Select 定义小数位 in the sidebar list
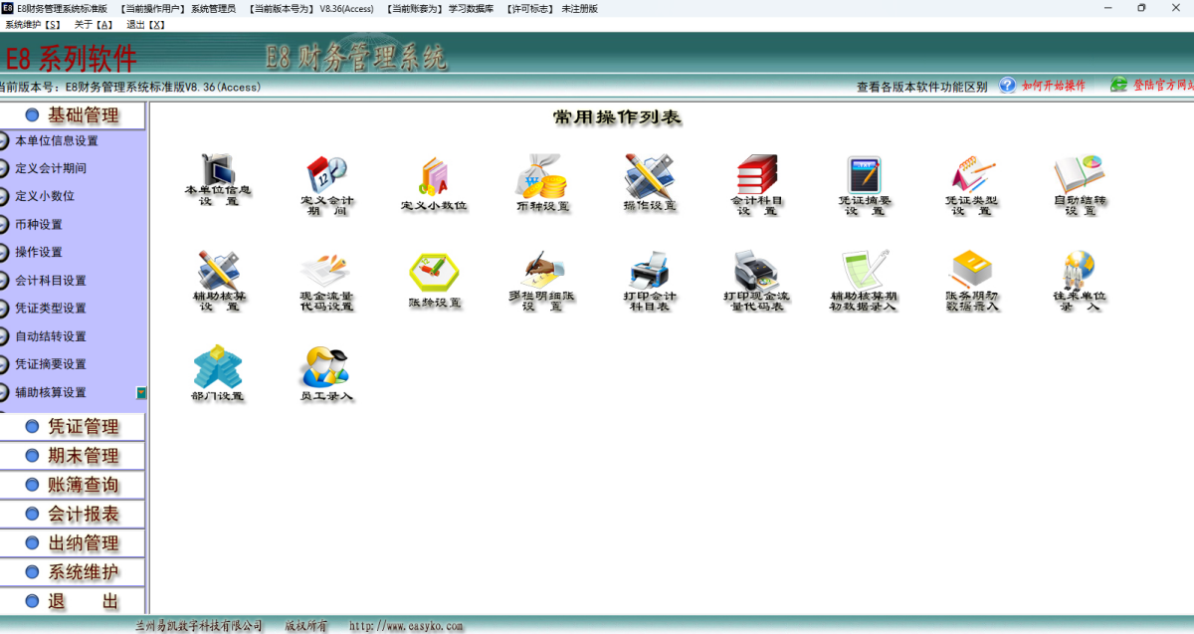 [x=45, y=197]
